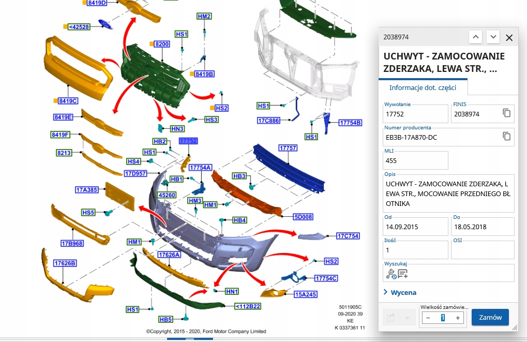Click the Opis description text box

click(449, 194)
